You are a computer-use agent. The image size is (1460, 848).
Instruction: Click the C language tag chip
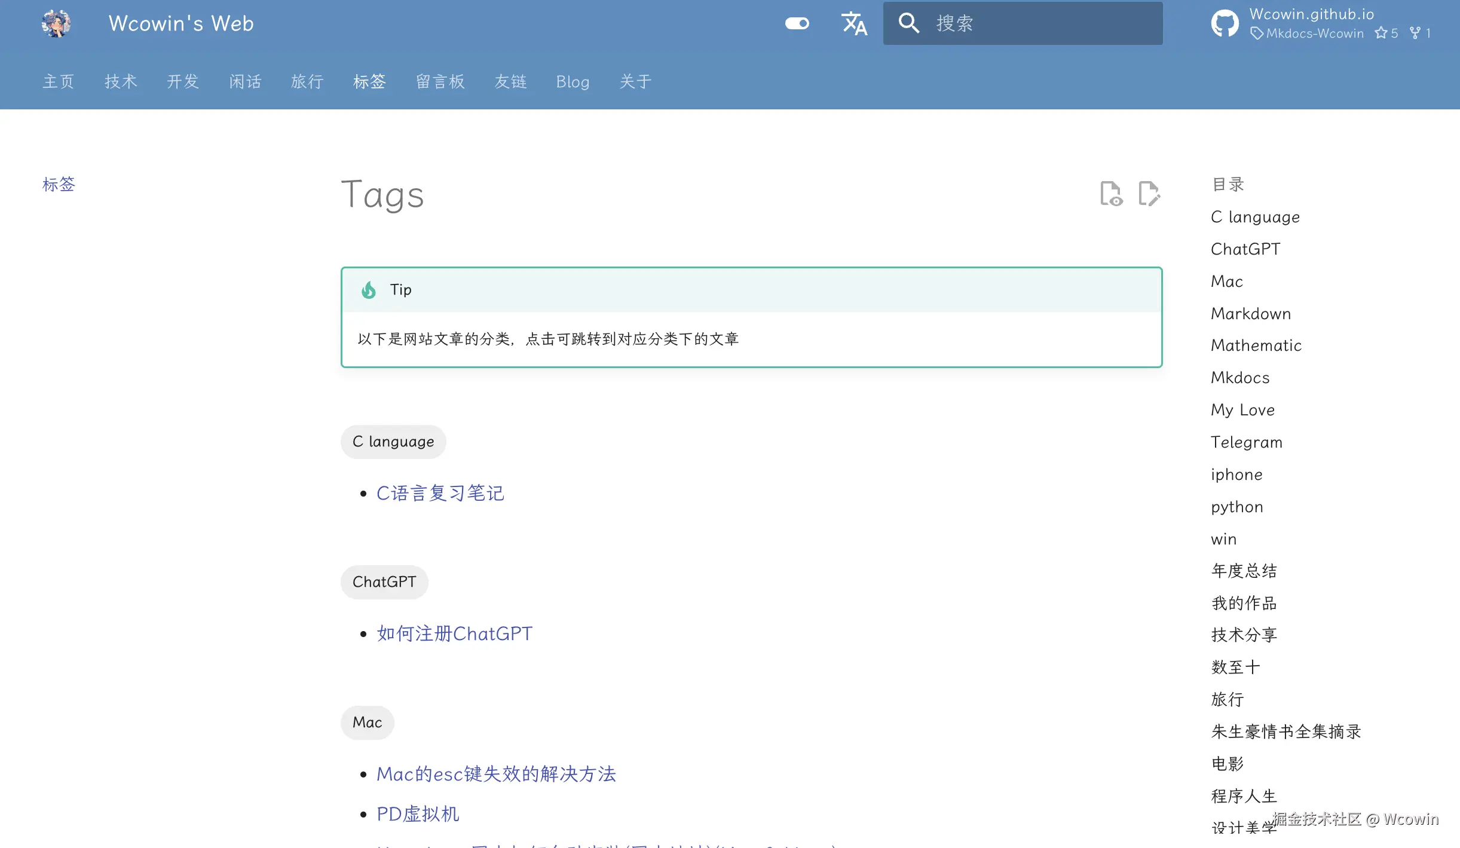(393, 442)
